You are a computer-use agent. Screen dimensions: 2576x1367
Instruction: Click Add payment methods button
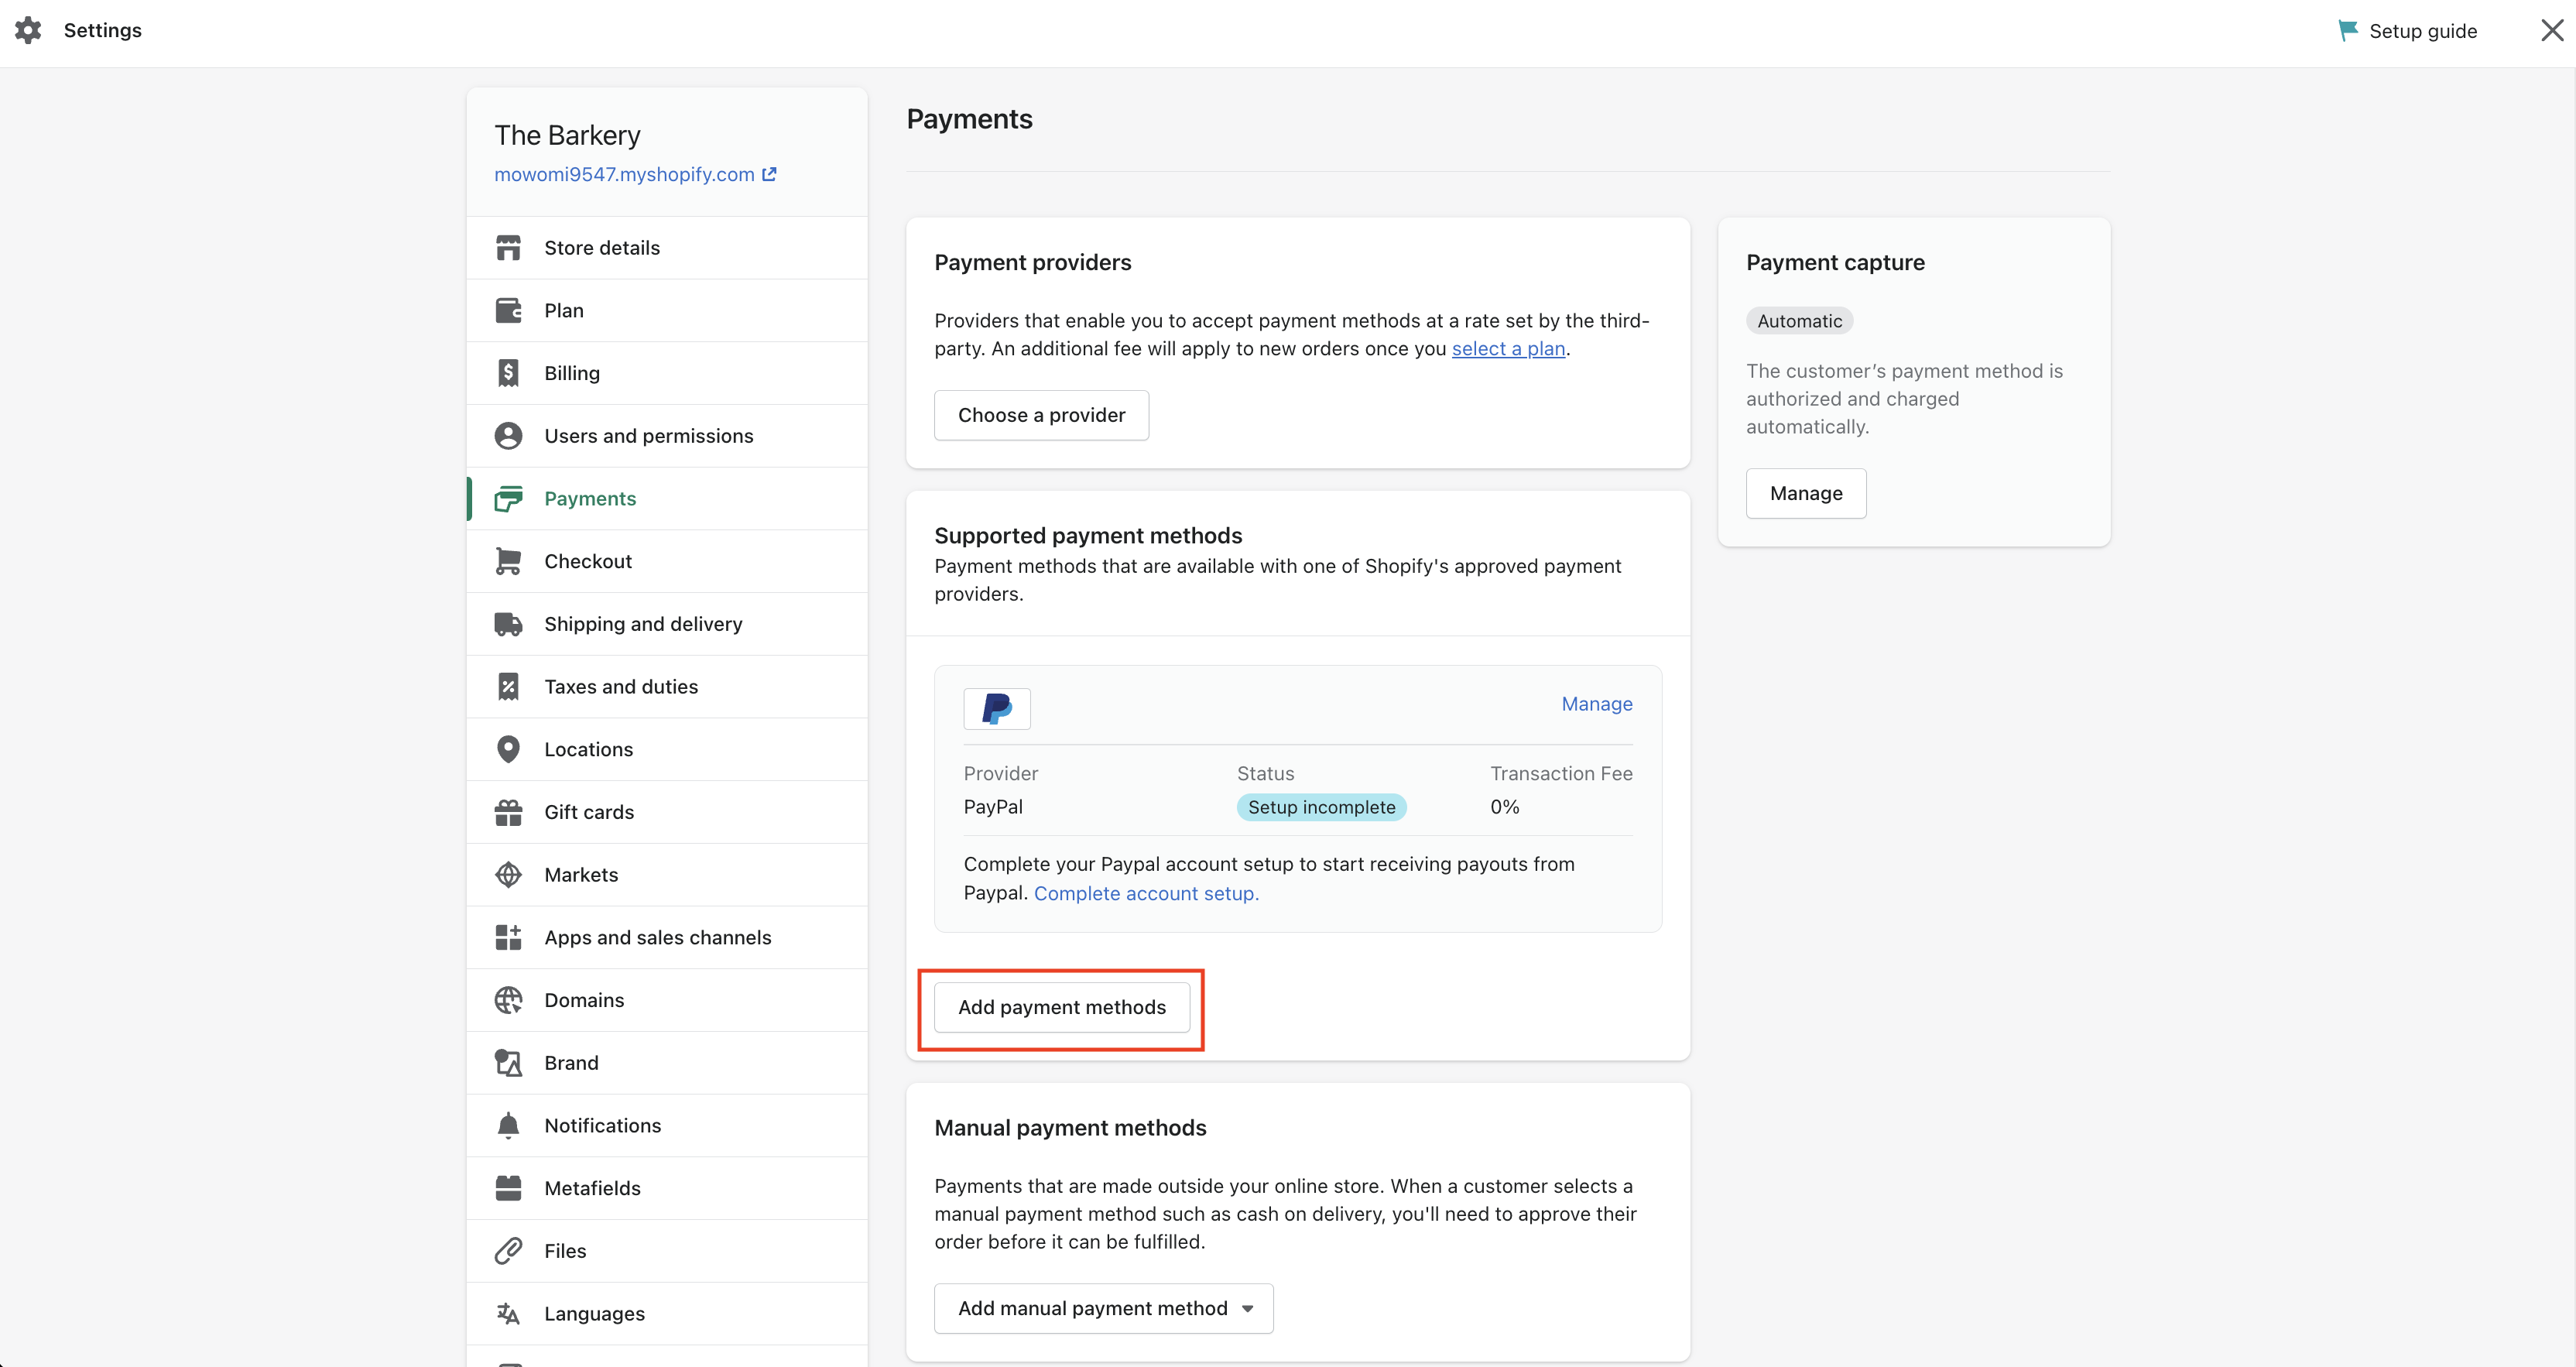[x=1061, y=1007]
